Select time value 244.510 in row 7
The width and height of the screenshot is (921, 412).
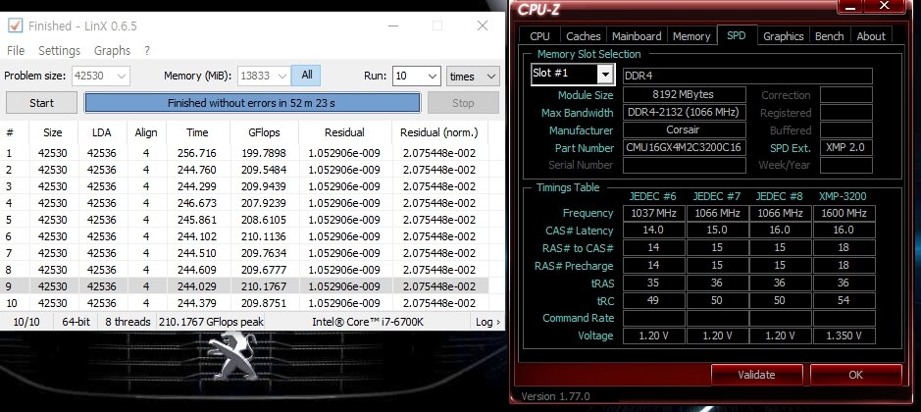pyautogui.click(x=197, y=253)
